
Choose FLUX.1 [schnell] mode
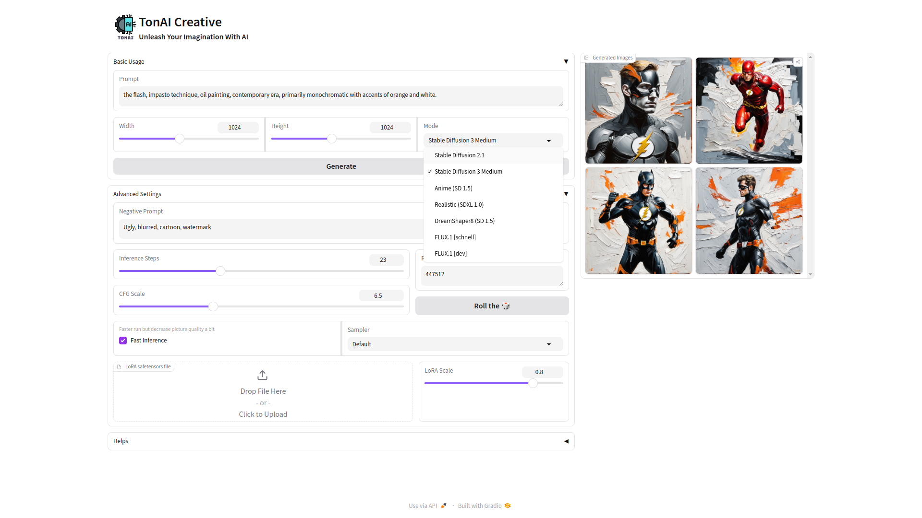pos(493,237)
